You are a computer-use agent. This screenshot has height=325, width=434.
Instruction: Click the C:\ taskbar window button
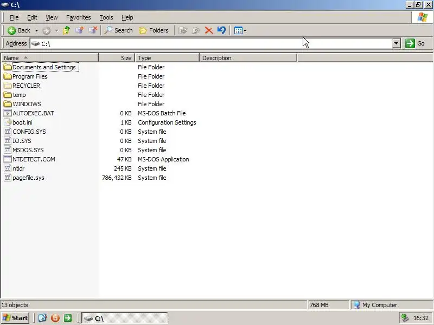click(125, 318)
